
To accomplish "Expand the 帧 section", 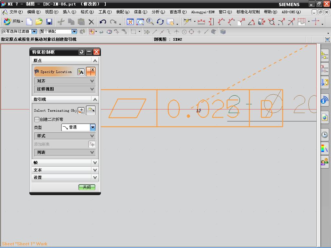I will click(65, 163).
